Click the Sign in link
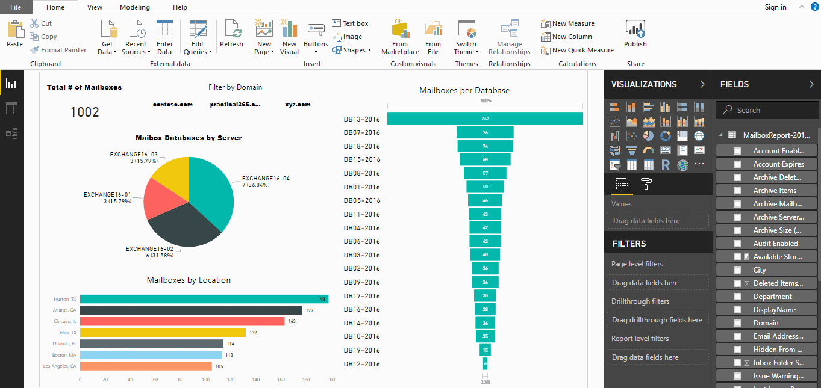This screenshot has height=388, width=821. (775, 7)
